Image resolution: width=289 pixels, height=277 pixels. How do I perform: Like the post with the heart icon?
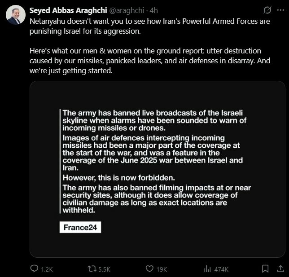[x=150, y=269]
